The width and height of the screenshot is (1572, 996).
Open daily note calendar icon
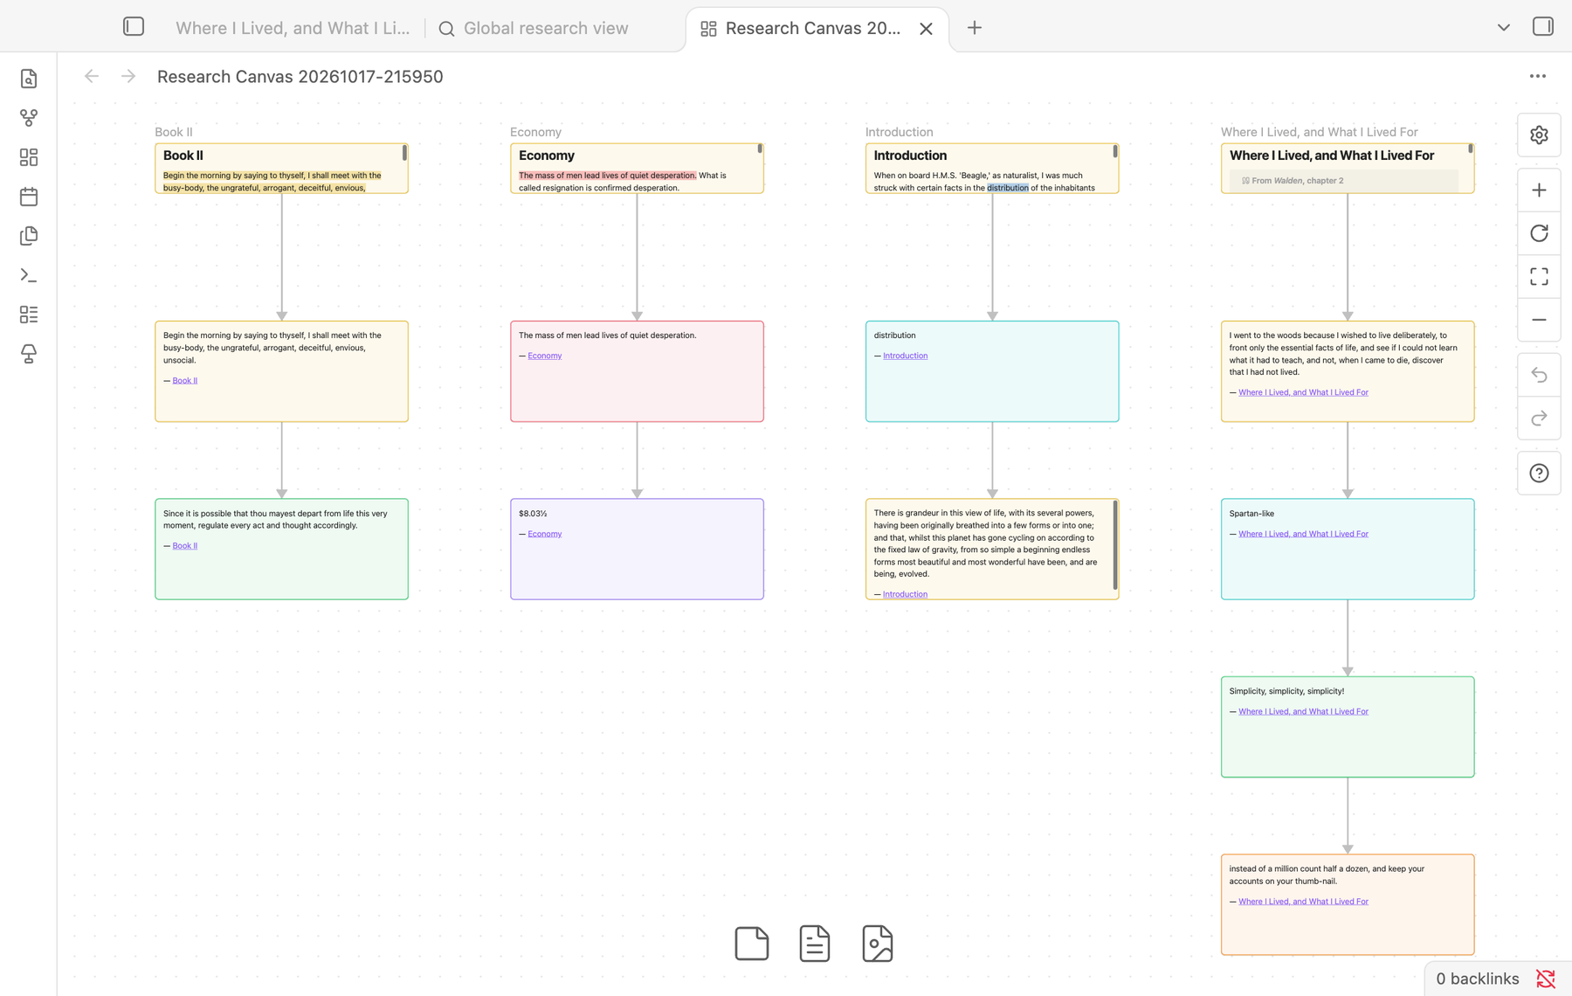point(29,197)
